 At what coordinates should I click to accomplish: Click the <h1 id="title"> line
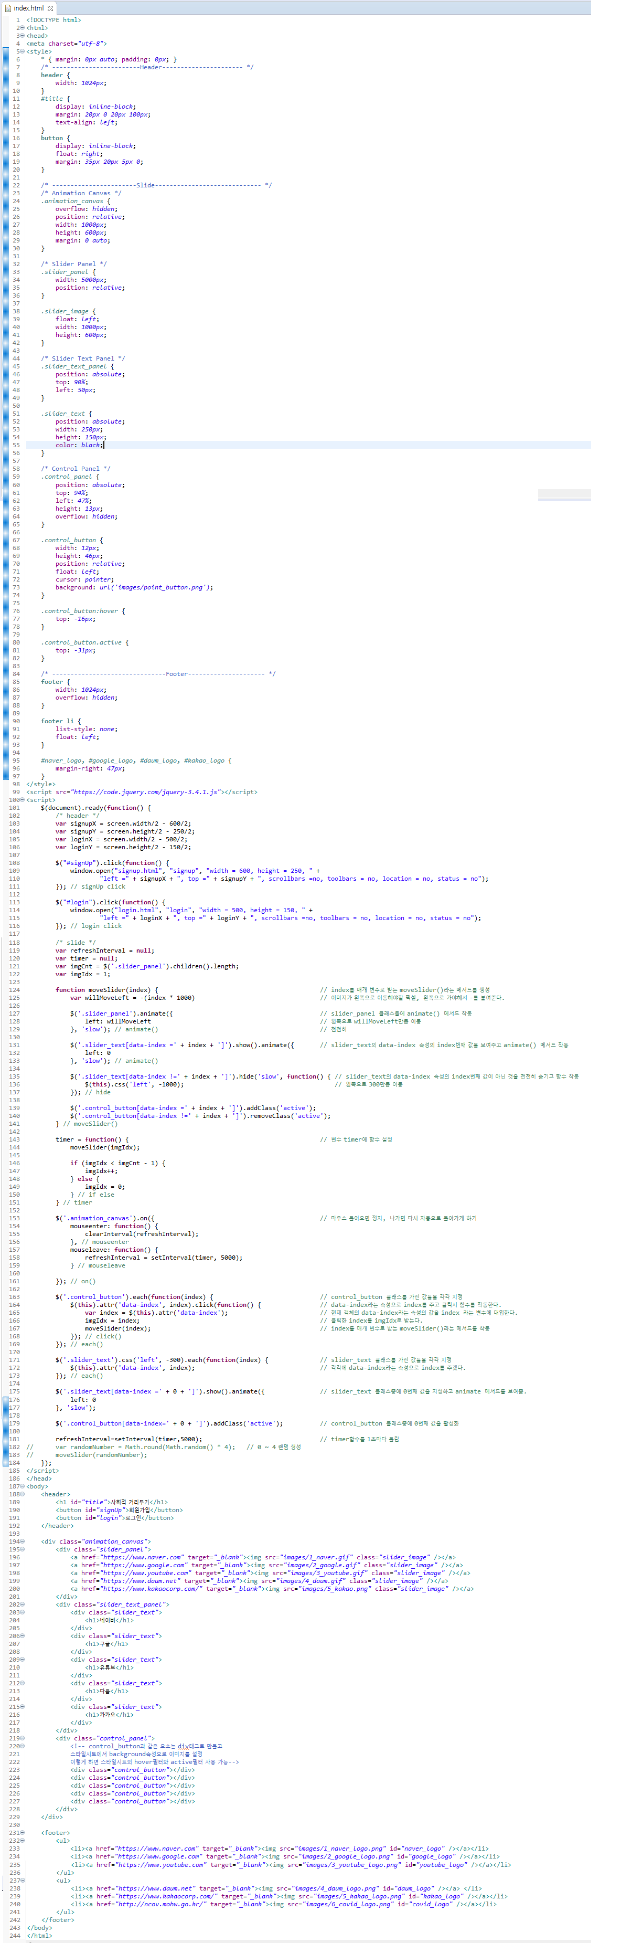[x=112, y=1502]
